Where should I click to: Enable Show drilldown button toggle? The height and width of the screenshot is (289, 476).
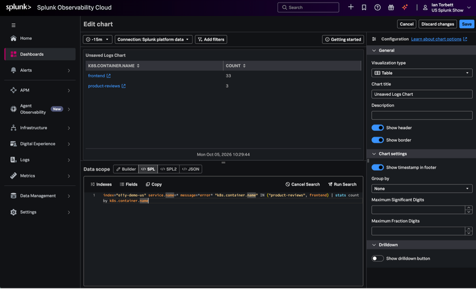[378, 259]
